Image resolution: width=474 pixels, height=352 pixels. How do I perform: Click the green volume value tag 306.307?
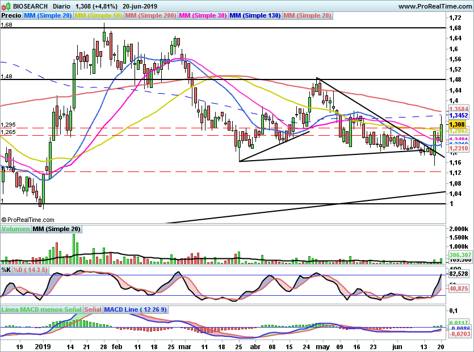(458, 255)
